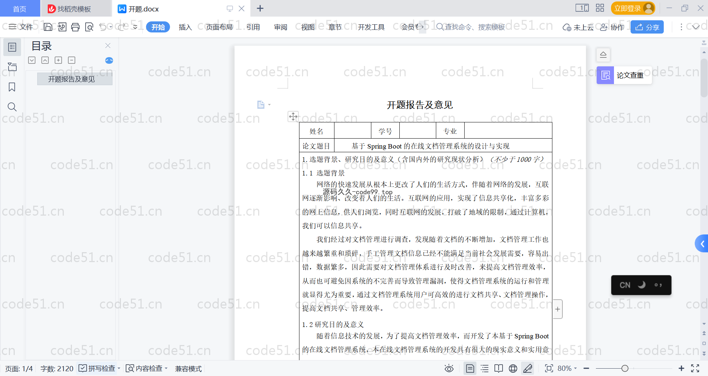Click the Export to PDF icon
Viewport: 708px width, 376px height.
[62, 27]
